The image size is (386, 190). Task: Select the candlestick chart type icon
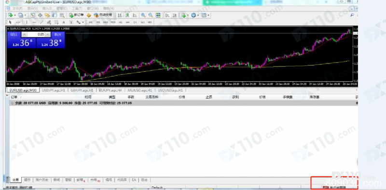127,15
